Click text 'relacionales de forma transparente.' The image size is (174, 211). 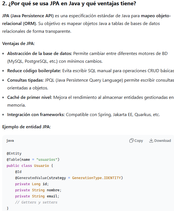click(37, 31)
